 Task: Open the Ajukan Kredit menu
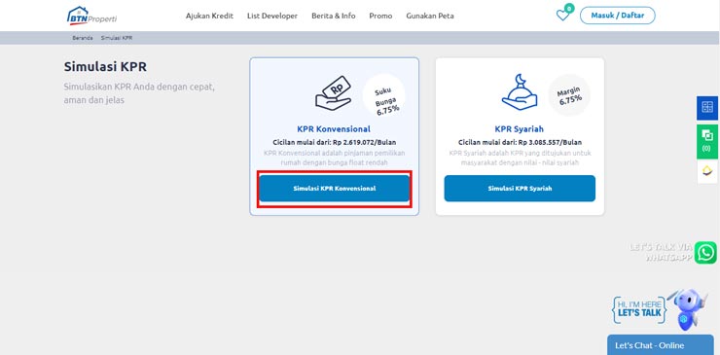209,16
